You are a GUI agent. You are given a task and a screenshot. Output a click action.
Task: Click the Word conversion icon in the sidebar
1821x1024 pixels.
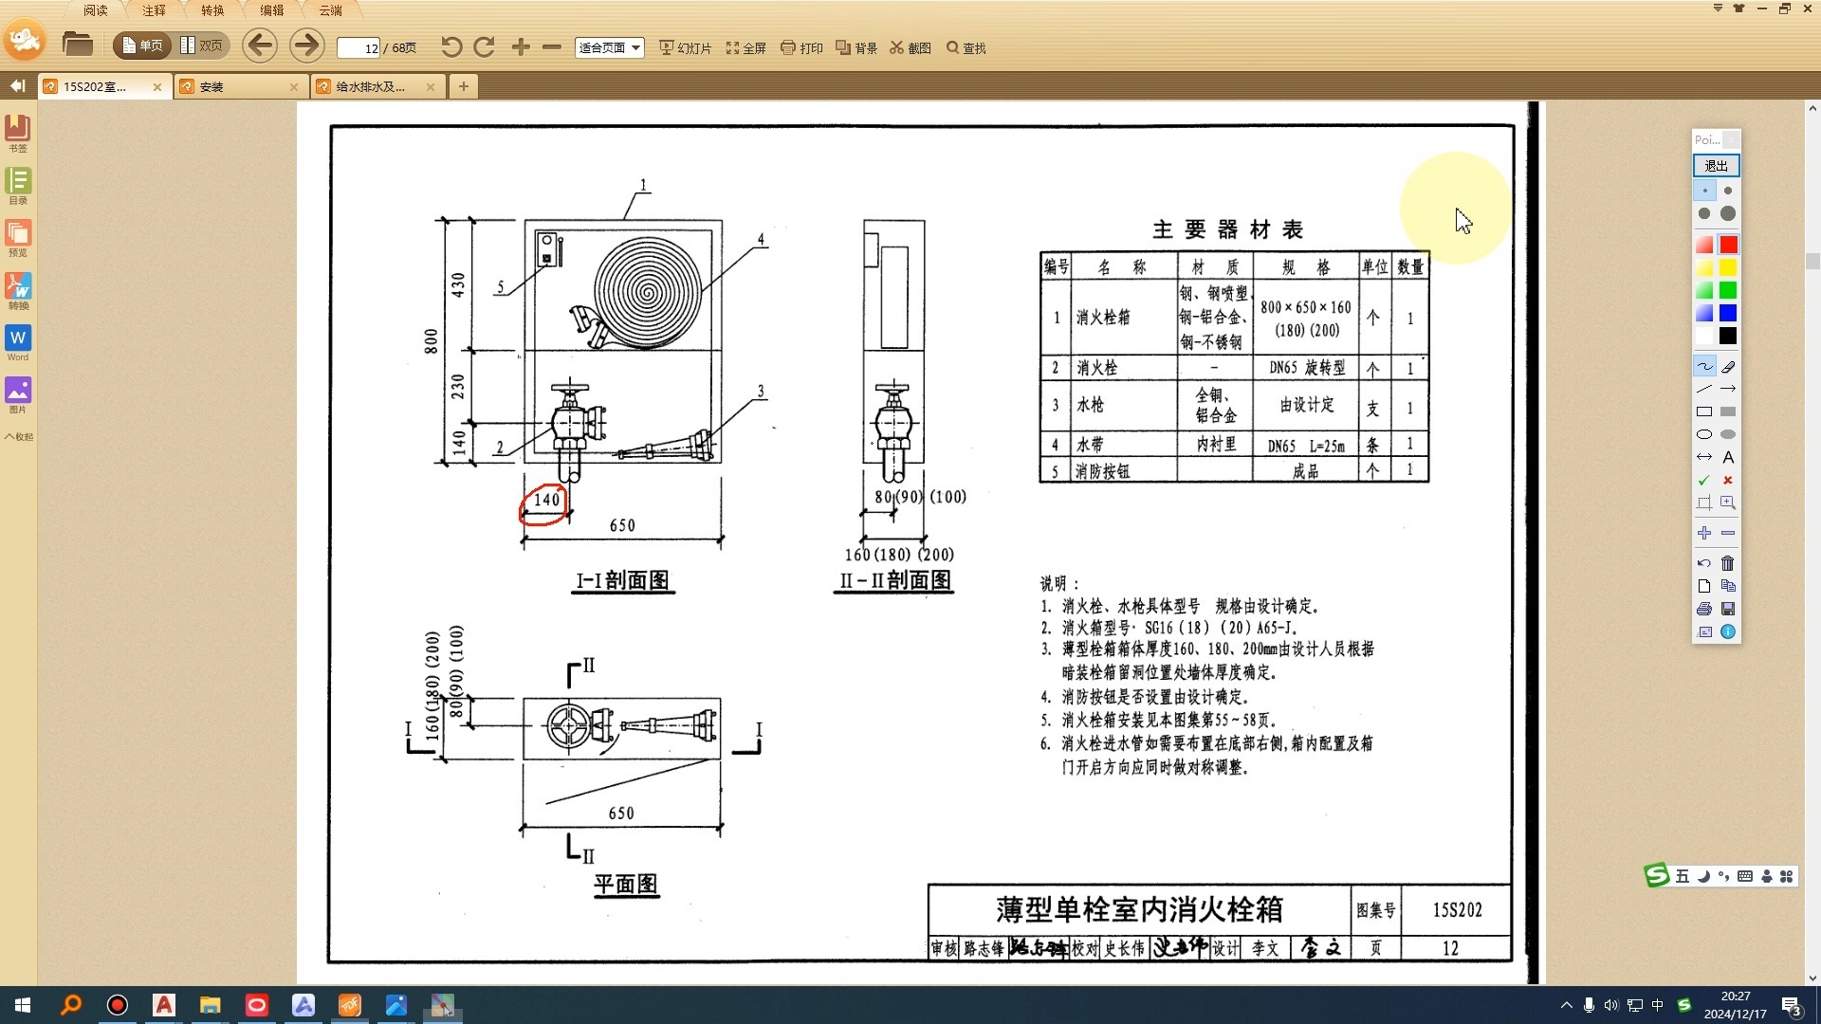(x=18, y=343)
